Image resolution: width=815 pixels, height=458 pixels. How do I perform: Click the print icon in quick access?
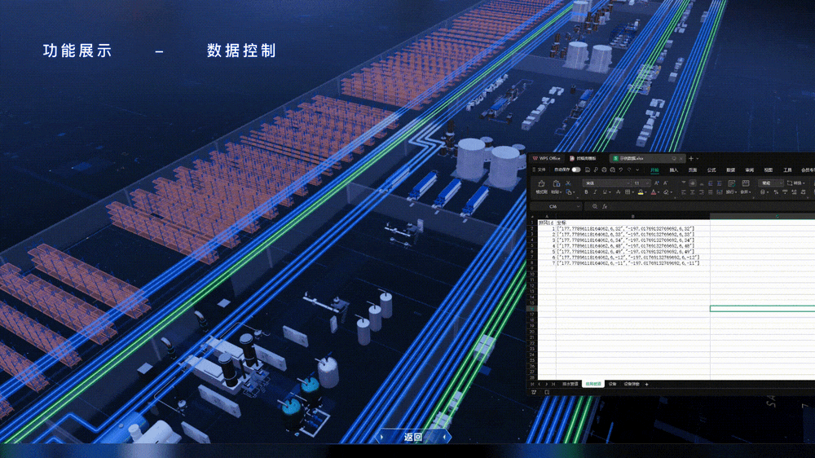[x=604, y=170]
